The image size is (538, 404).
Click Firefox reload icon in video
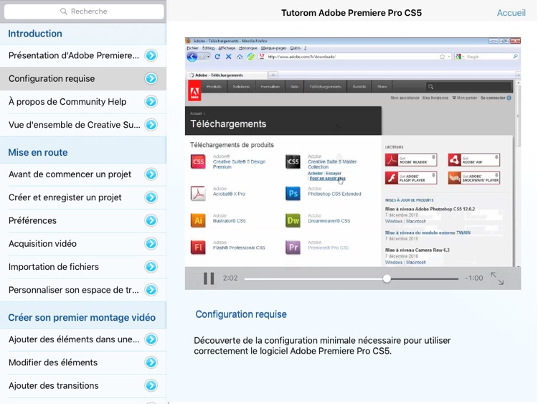tap(217, 57)
